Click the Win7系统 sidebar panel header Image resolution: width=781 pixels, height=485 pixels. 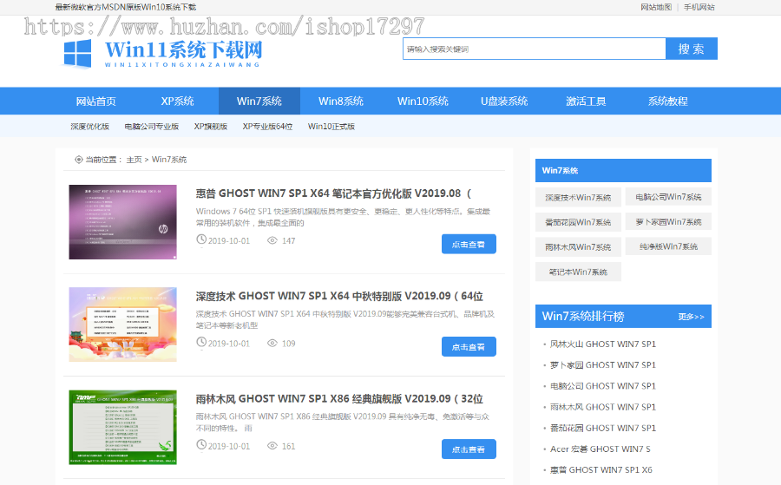click(x=623, y=170)
